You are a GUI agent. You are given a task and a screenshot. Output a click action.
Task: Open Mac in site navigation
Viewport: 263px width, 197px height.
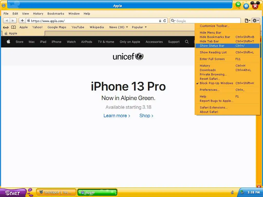(x=32, y=42)
